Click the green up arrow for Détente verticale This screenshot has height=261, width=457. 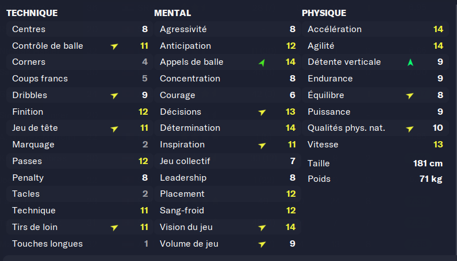pos(410,62)
